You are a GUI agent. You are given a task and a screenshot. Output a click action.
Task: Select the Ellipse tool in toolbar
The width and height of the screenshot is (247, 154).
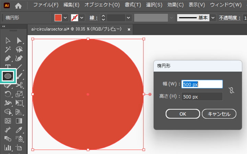coord(8,75)
